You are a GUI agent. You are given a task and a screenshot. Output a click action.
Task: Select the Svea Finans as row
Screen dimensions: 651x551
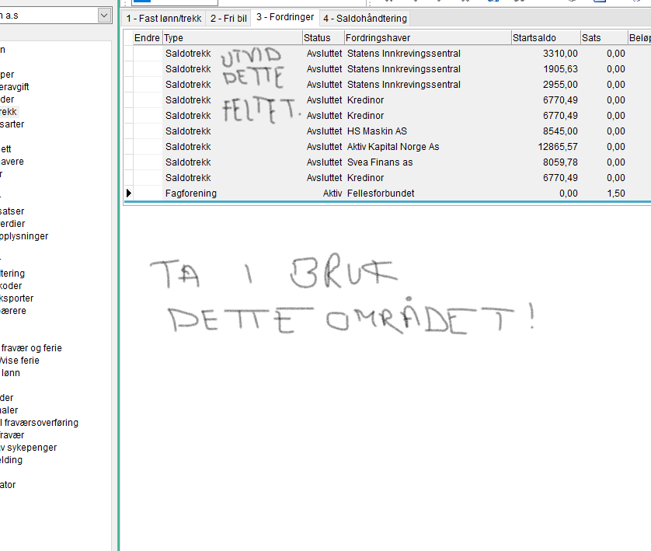(388, 162)
